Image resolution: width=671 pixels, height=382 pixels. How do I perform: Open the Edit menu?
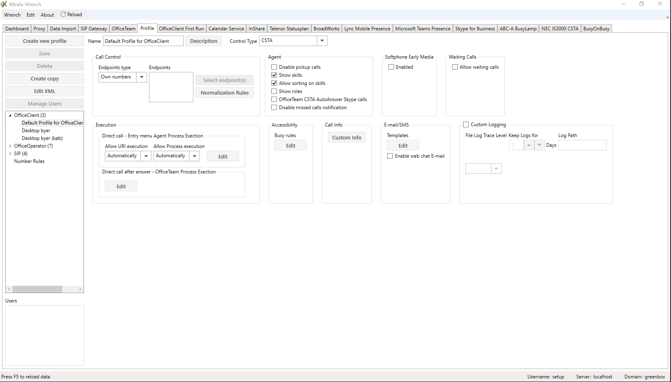click(x=31, y=15)
